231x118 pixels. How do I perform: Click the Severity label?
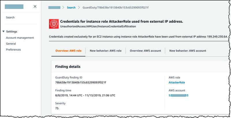(60, 103)
